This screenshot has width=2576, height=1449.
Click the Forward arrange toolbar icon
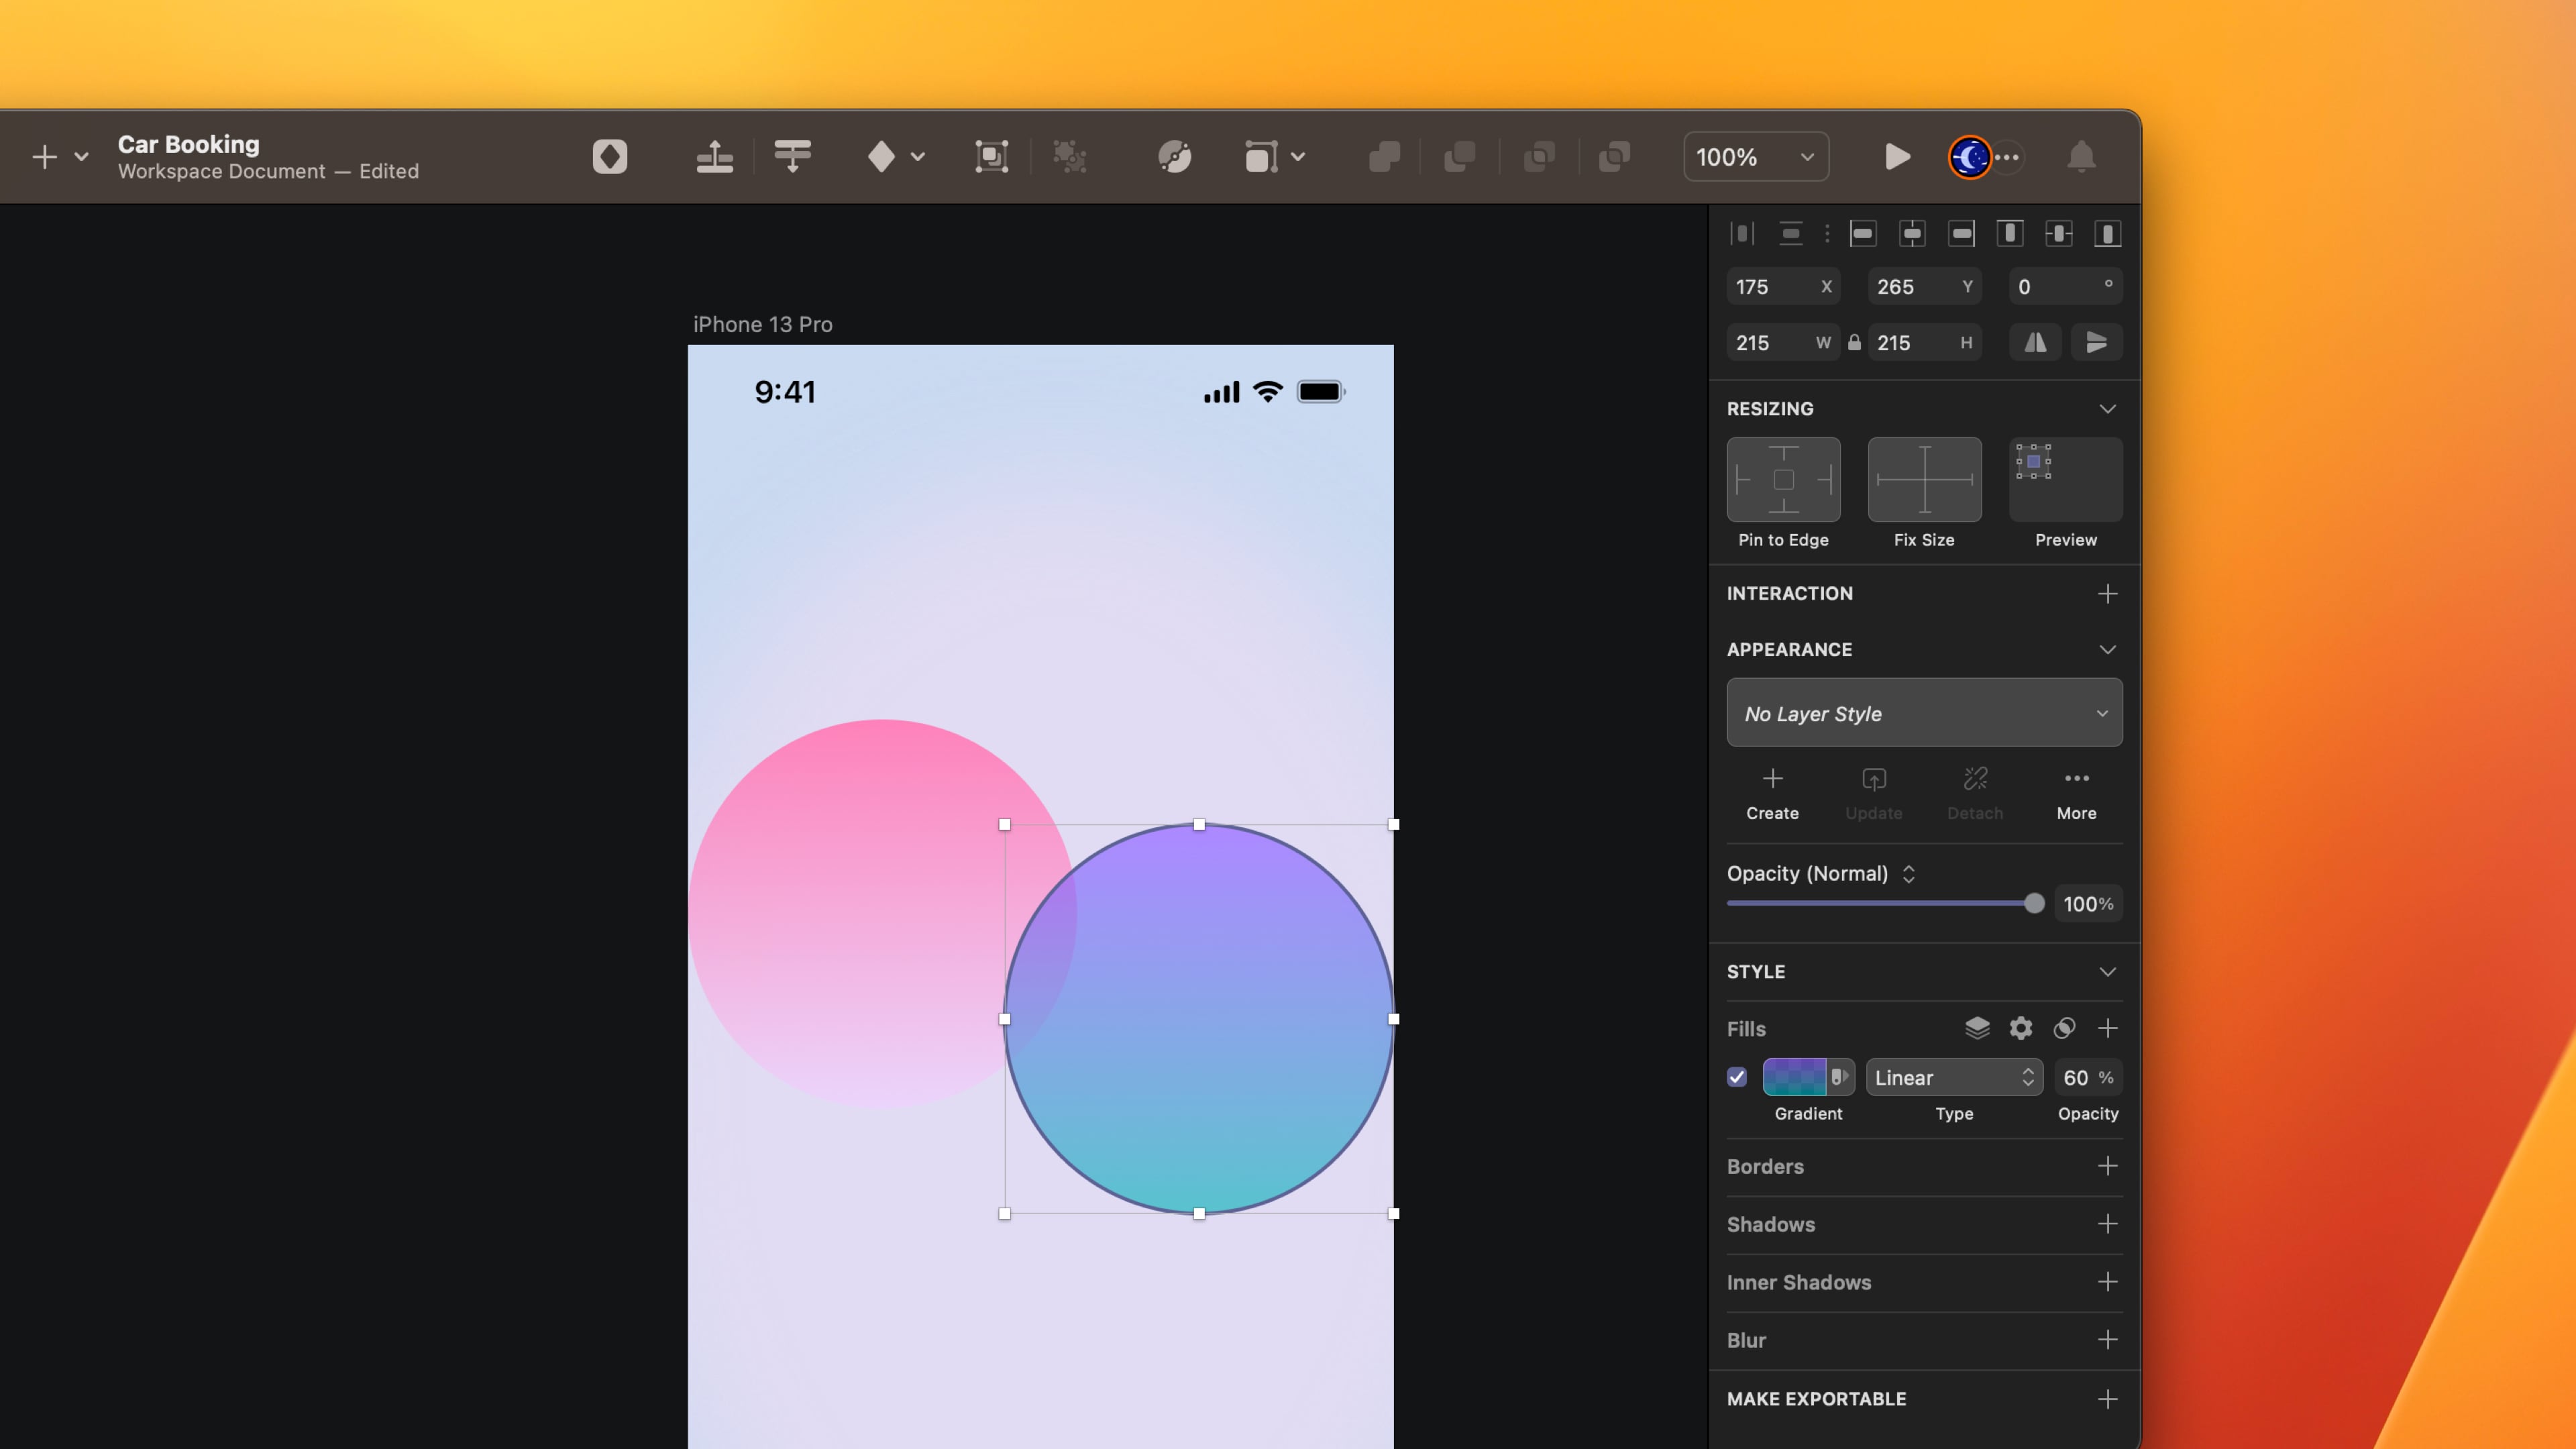tap(714, 157)
